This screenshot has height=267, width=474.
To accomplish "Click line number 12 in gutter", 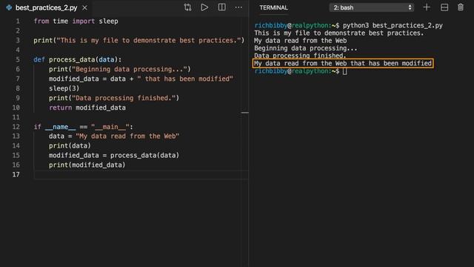I will click(16, 127).
